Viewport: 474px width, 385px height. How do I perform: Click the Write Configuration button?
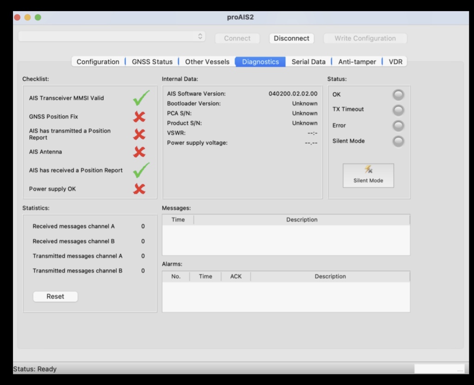[365, 38]
